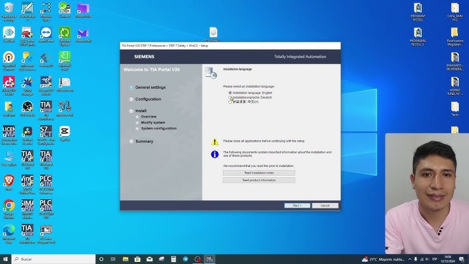Select the Modify system sub-step
The height and width of the screenshot is (264, 469).
[153, 122]
